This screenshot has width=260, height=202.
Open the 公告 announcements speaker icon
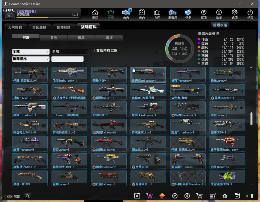[126, 14]
